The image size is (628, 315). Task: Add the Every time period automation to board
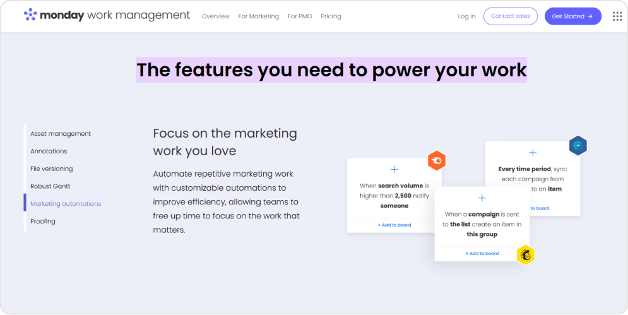tap(540, 208)
